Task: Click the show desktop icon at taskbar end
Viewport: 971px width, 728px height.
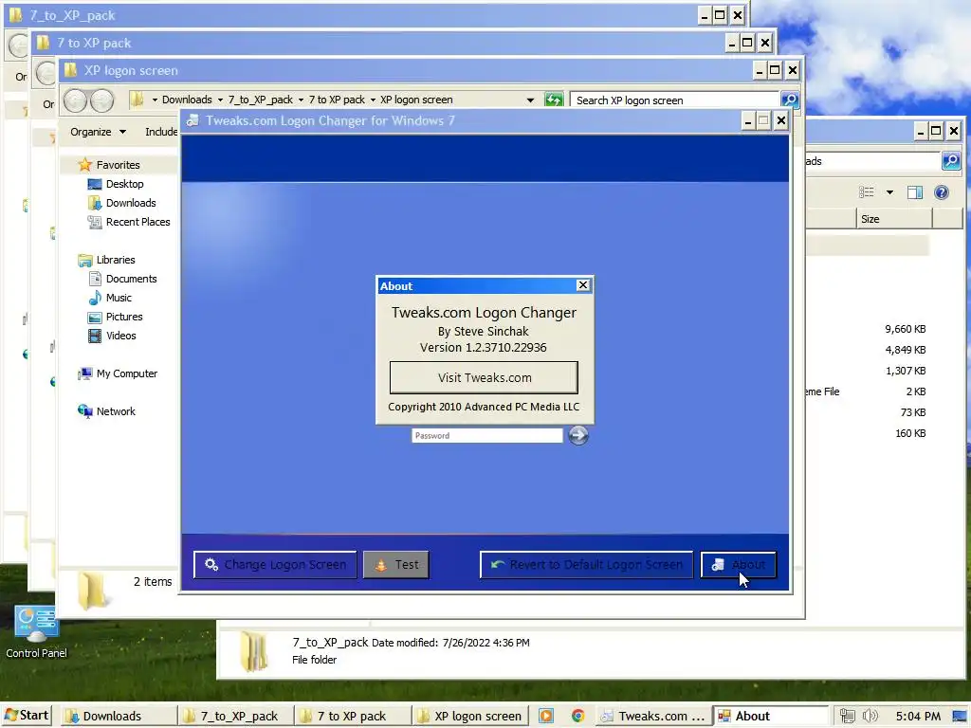Action: [960, 717]
